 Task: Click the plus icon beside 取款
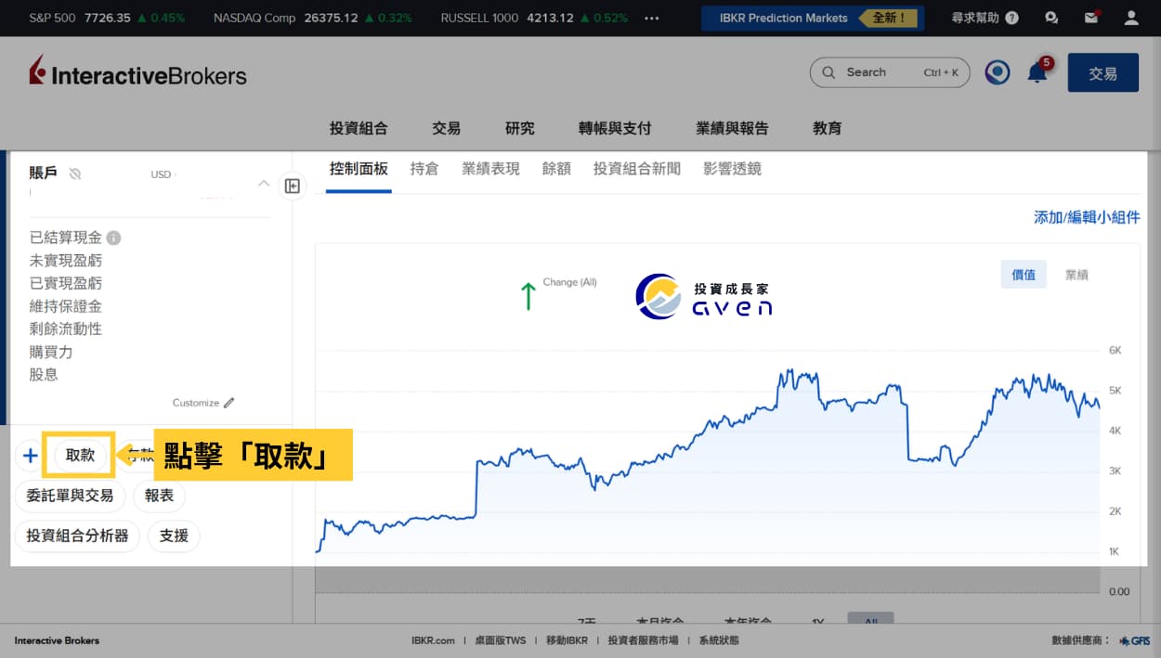30,455
